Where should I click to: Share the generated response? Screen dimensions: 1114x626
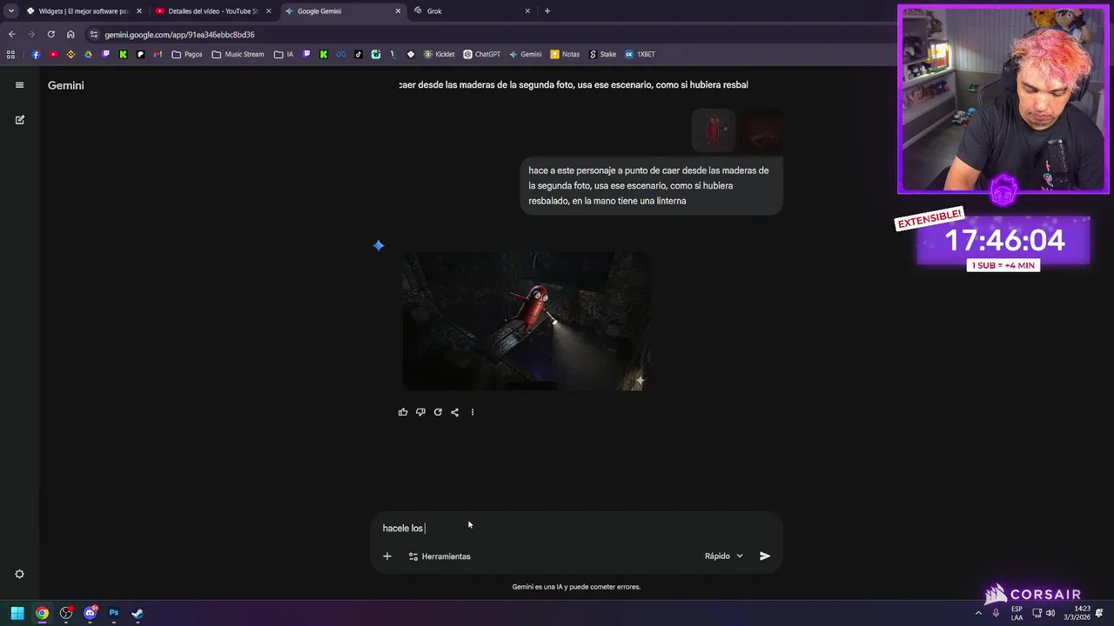[454, 412]
